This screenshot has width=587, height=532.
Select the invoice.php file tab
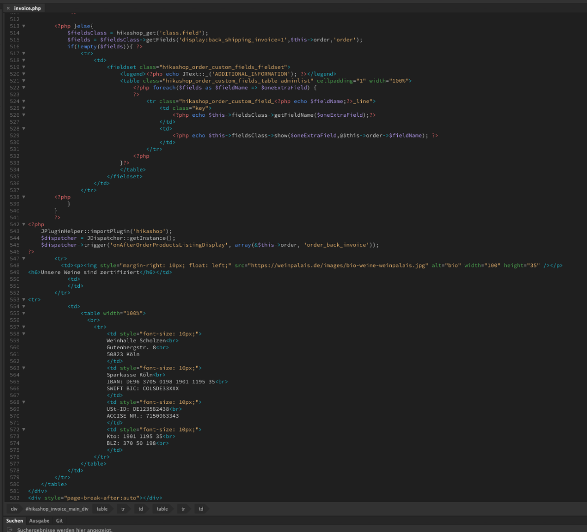click(x=27, y=8)
